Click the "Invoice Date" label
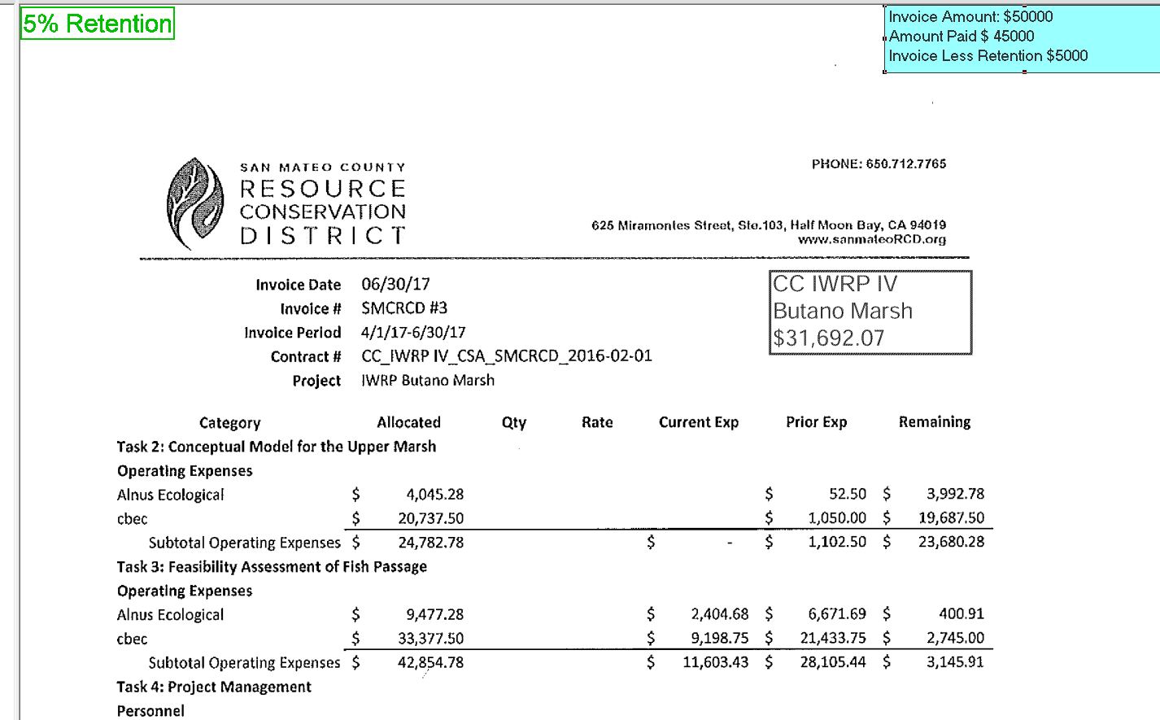Viewport: 1160px width, 720px height. (299, 285)
